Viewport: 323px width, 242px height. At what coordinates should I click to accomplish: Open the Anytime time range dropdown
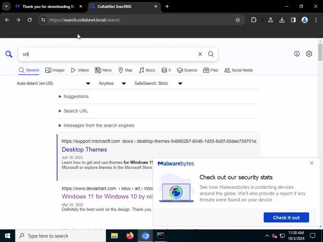coord(112,83)
